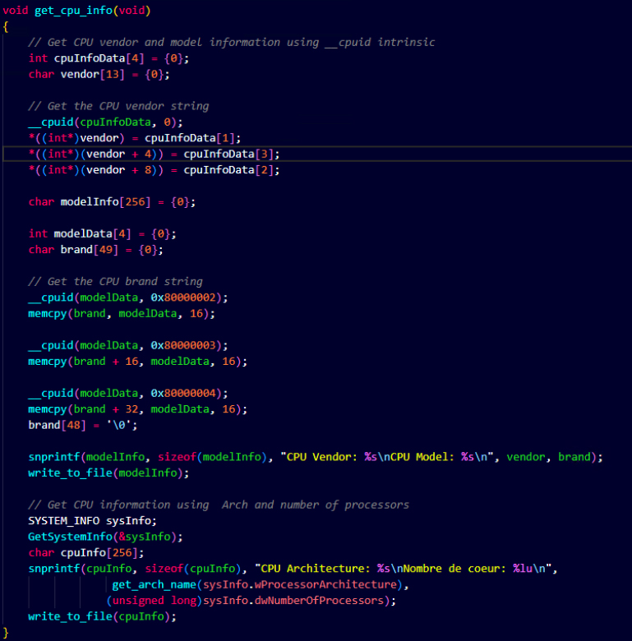Screen dimensions: 632x641
Task: Click the '__cpuid(cpuInfoData, 0)' call
Action: point(105,122)
